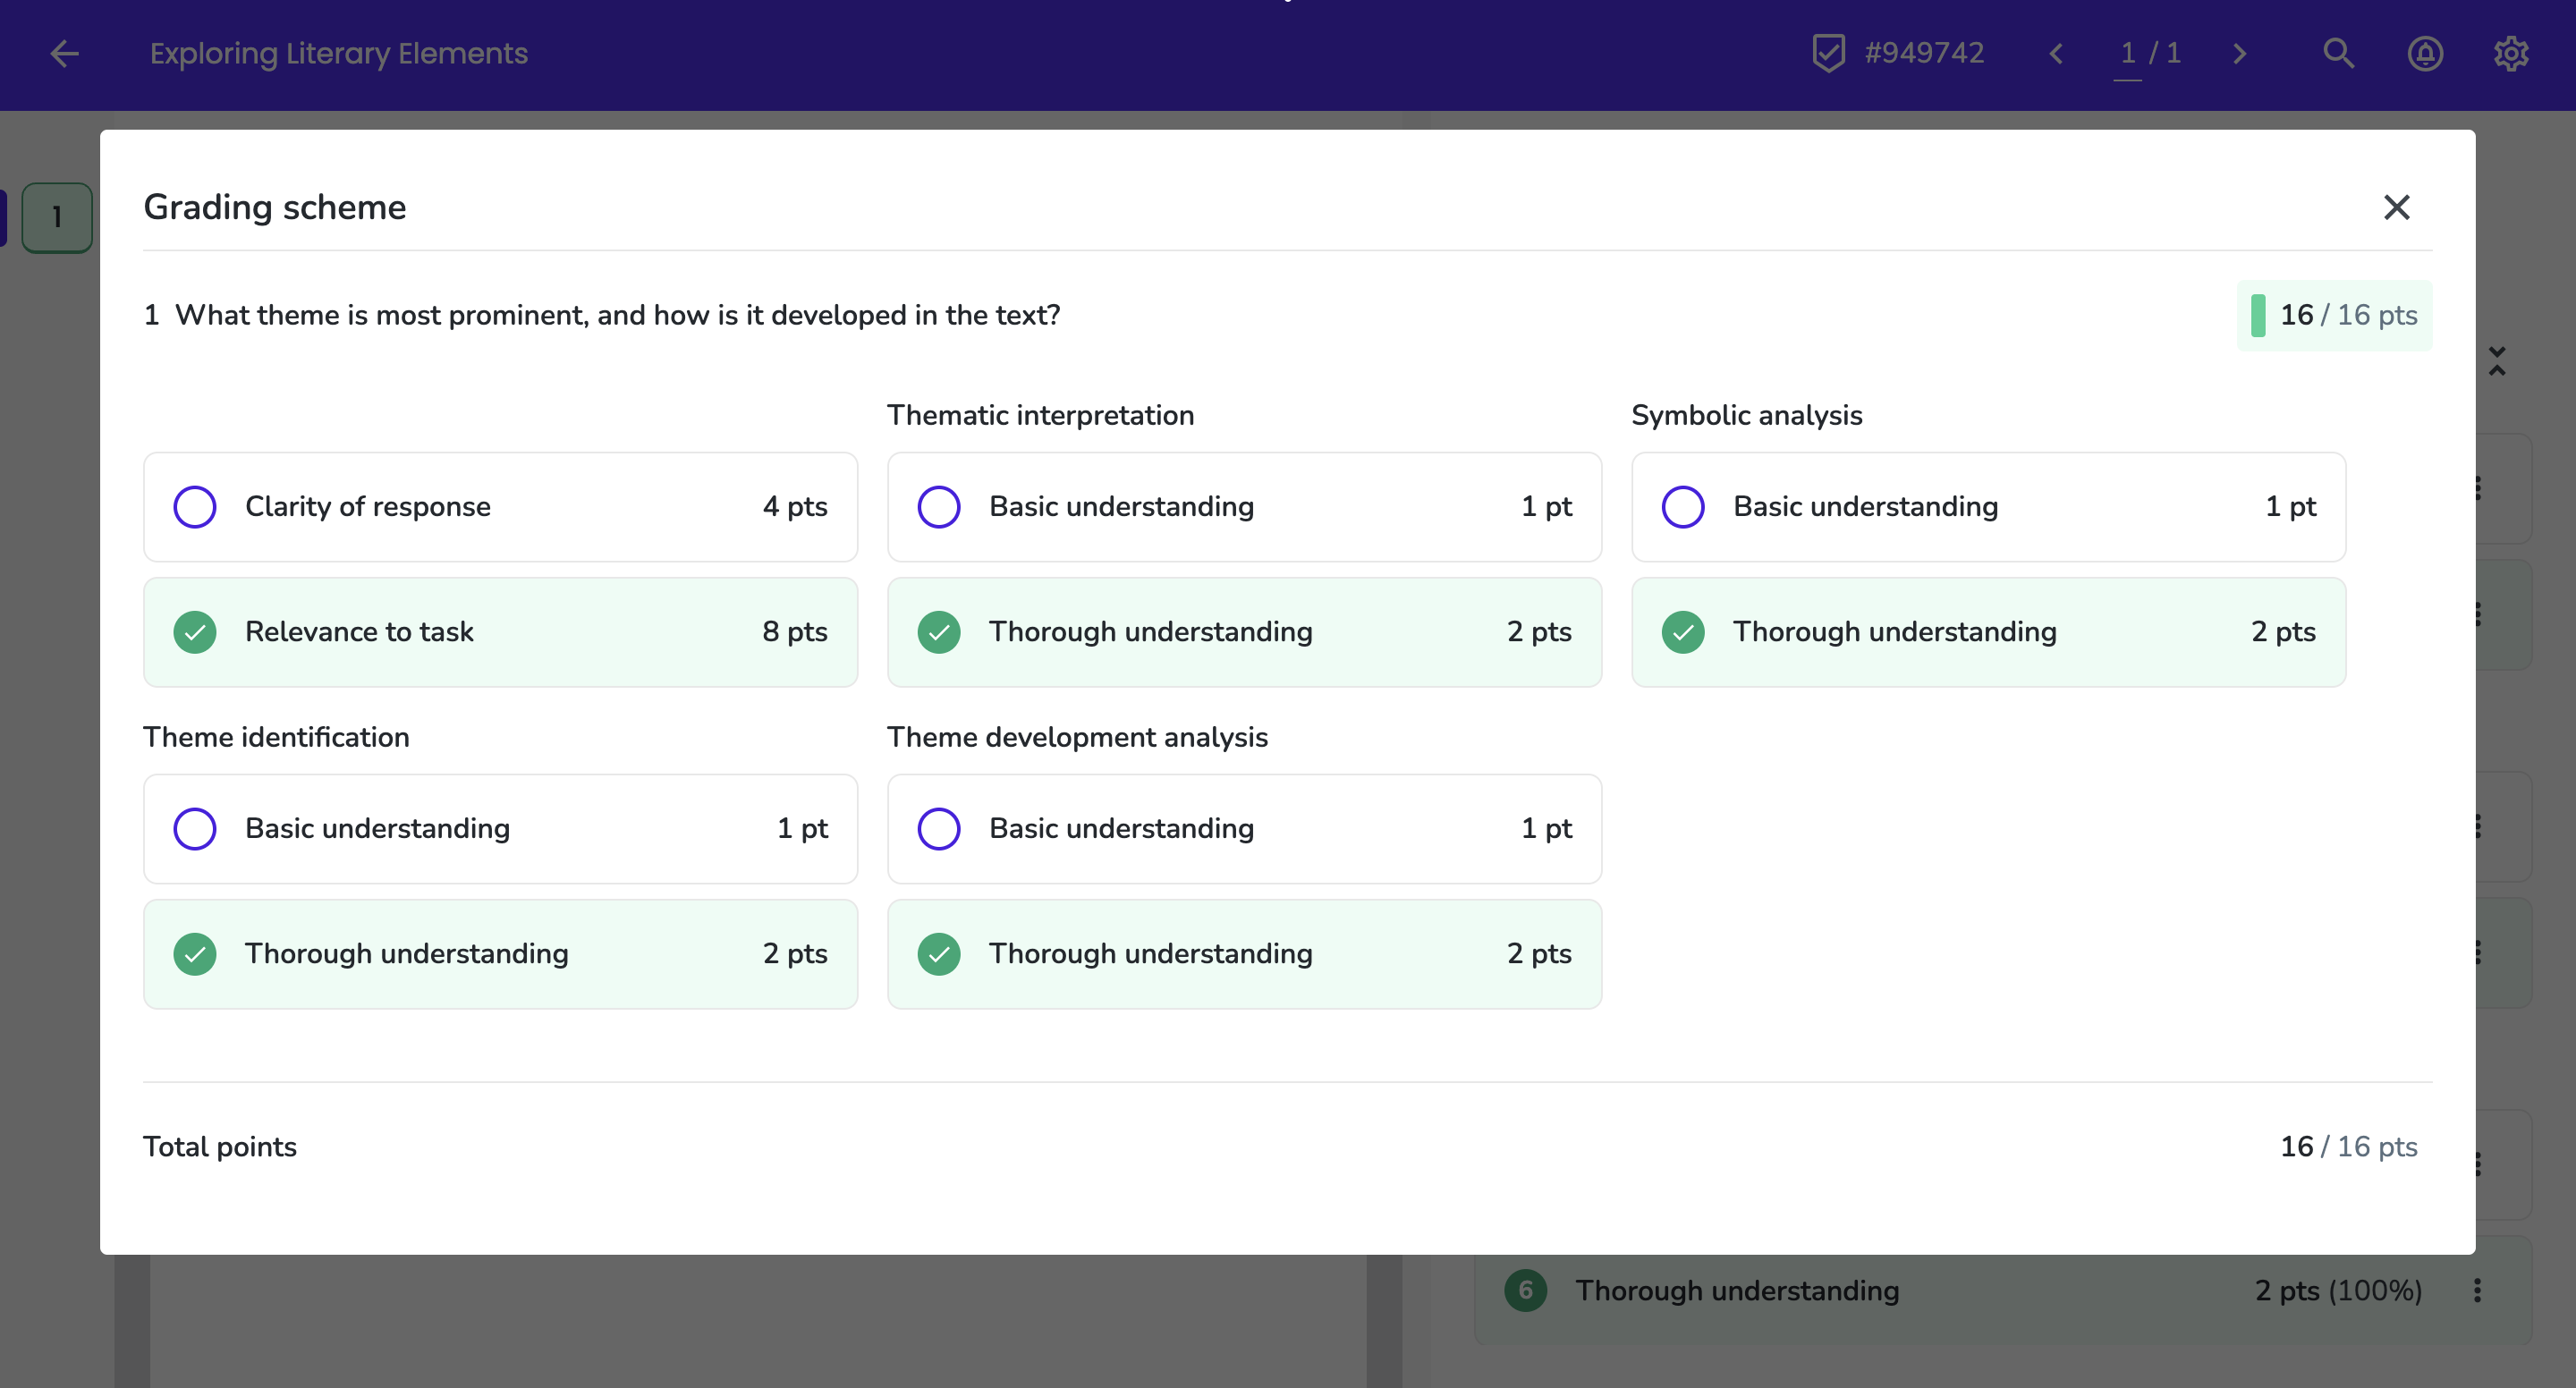The width and height of the screenshot is (2576, 1388).
Task: Toggle Thorough understanding under Thematic interpretation
Action: click(x=1244, y=632)
